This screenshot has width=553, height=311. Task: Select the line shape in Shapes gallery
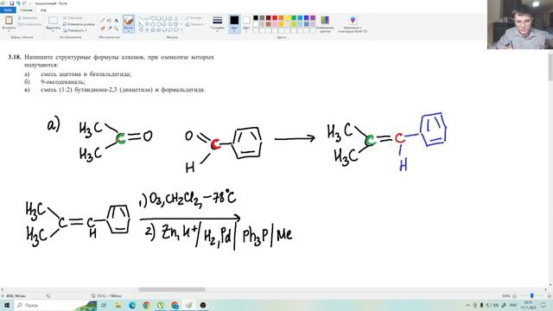coord(141,18)
